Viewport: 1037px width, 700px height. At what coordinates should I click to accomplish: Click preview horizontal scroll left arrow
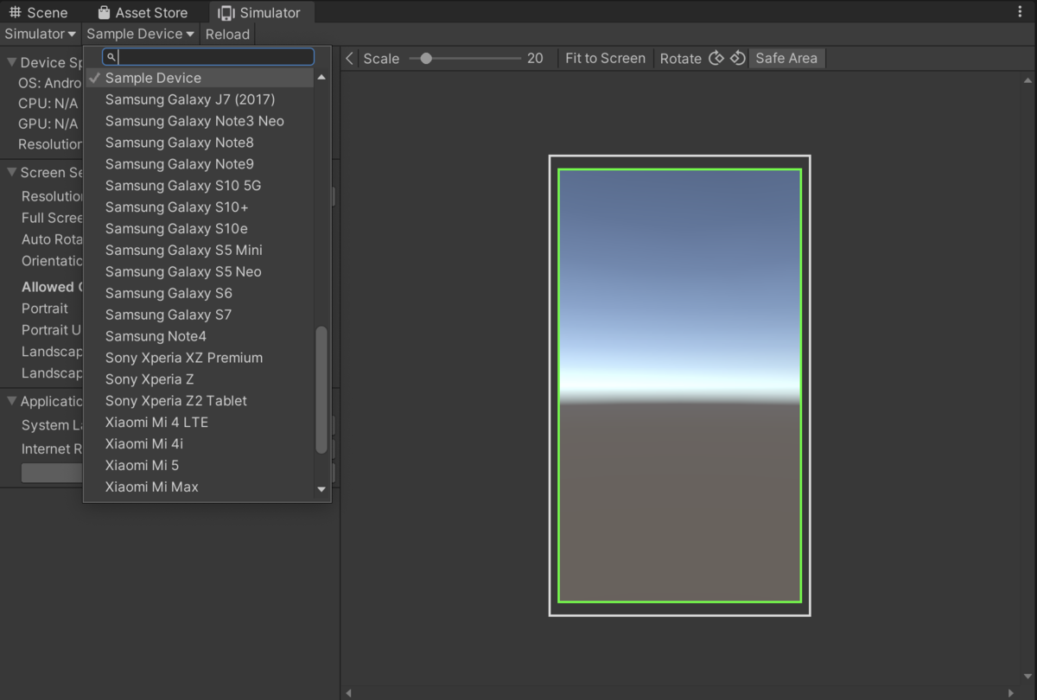(348, 693)
